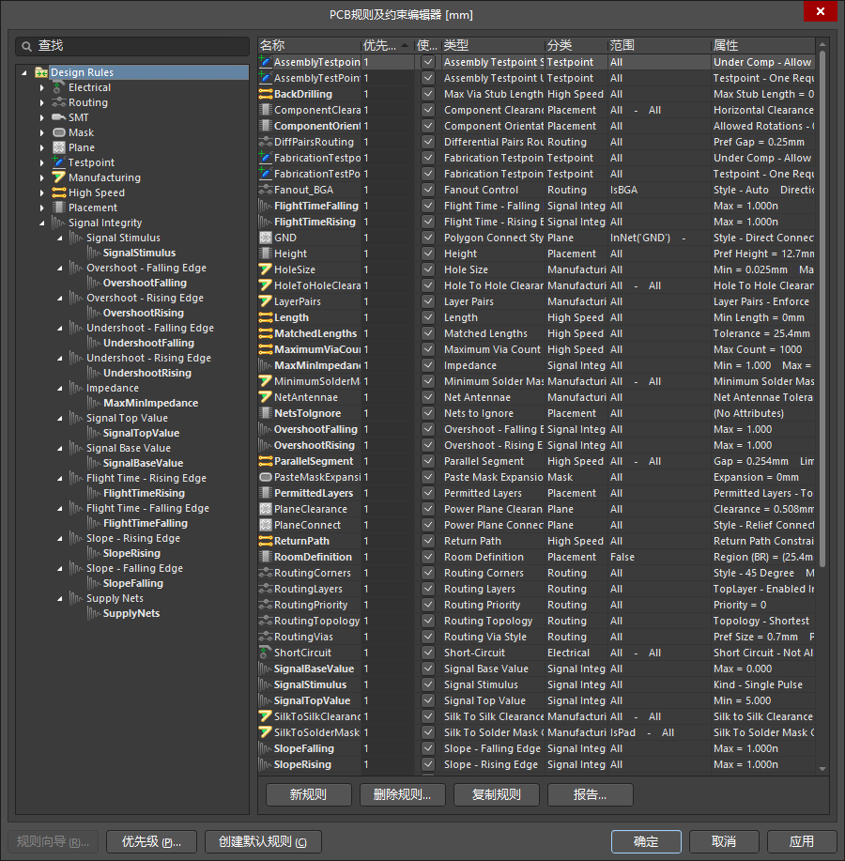
Task: Toggle the enabled checkbox for ShortCircuit rule
Action: [428, 653]
